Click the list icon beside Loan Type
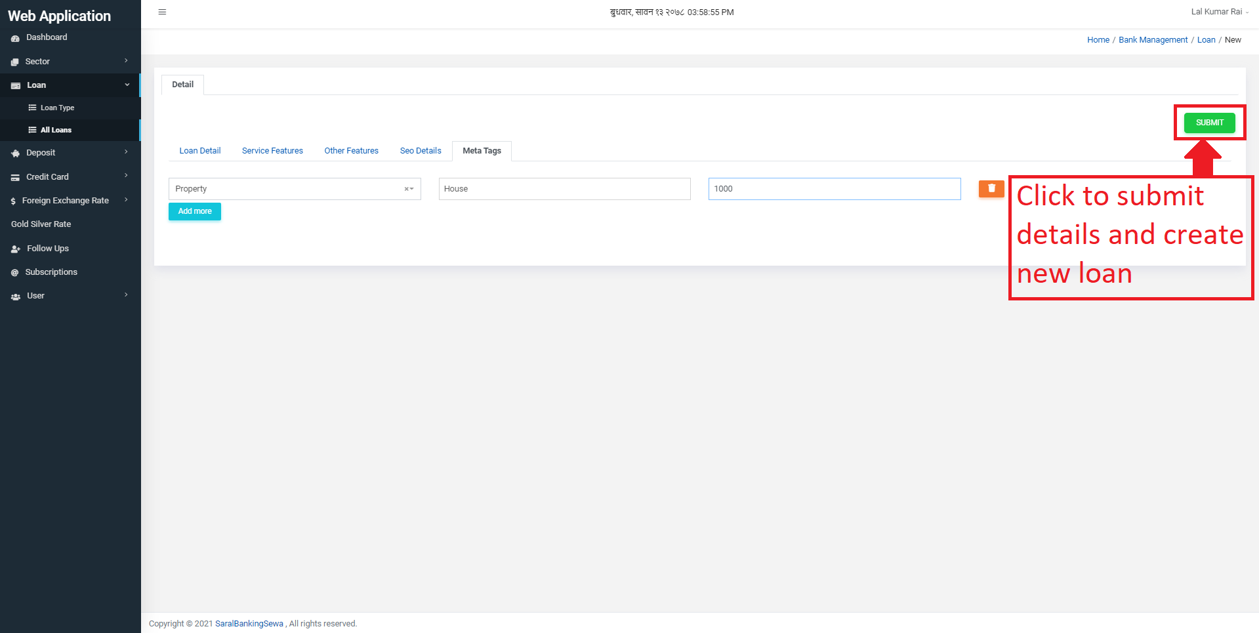 click(32, 108)
